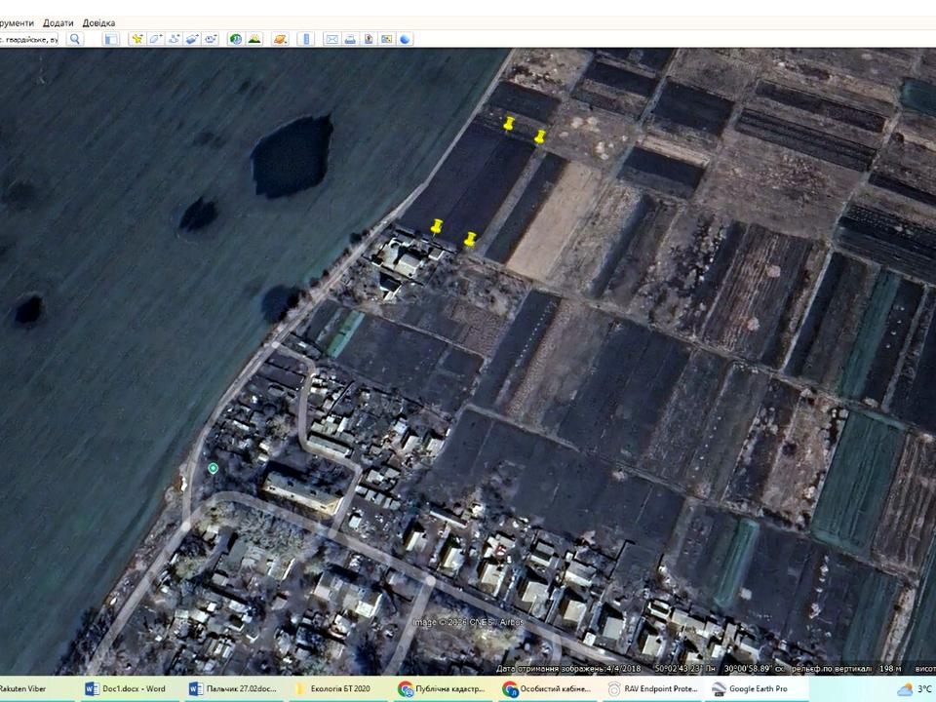Screen dimensions: 936x702
Task: Click the Print icon in toolbar
Action: point(350,39)
